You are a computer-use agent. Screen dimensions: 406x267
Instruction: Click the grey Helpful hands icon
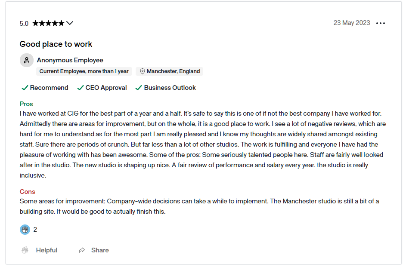point(25,250)
